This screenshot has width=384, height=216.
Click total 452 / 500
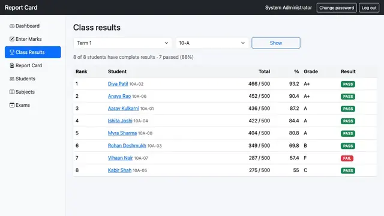click(259, 96)
